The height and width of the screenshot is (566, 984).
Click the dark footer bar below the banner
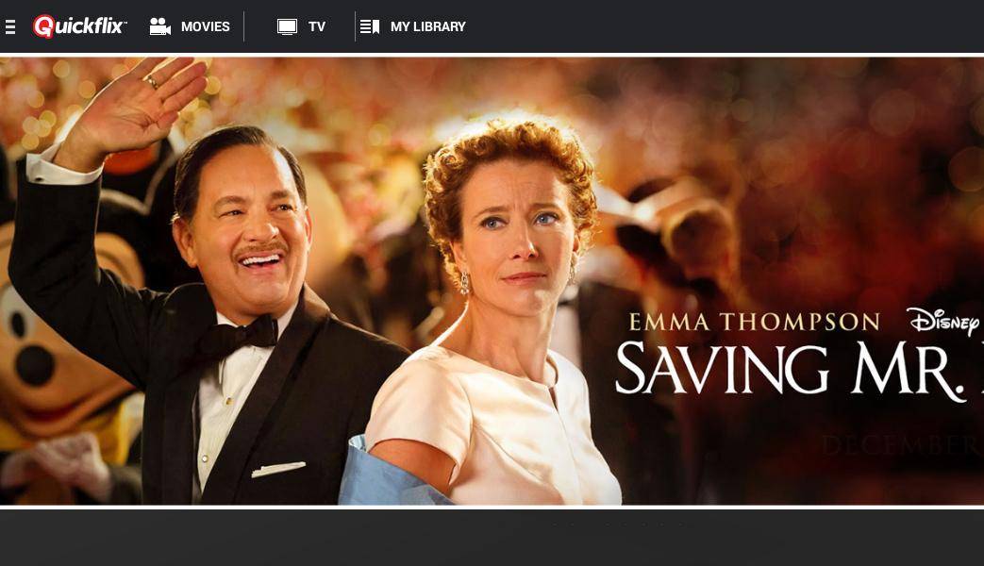pos(492,538)
